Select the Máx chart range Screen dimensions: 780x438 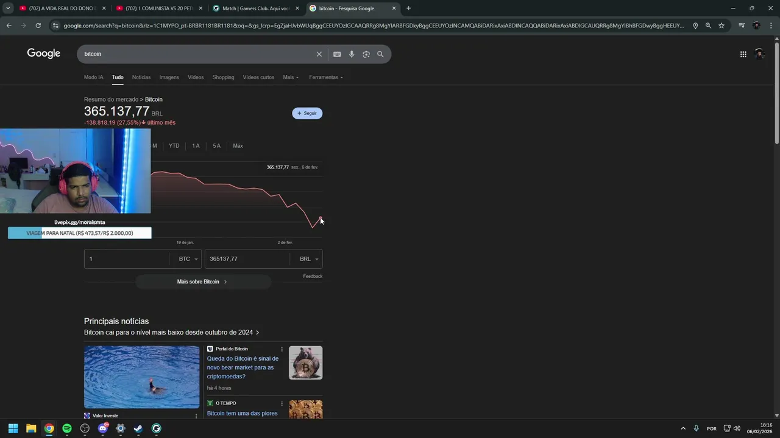tap(238, 146)
